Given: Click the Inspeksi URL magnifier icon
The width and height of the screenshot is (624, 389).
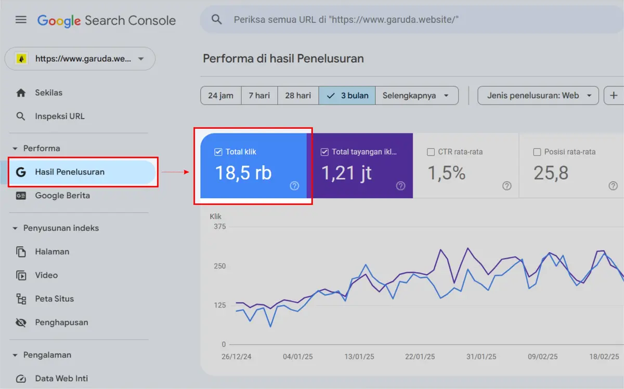Looking at the screenshot, I should [x=21, y=116].
